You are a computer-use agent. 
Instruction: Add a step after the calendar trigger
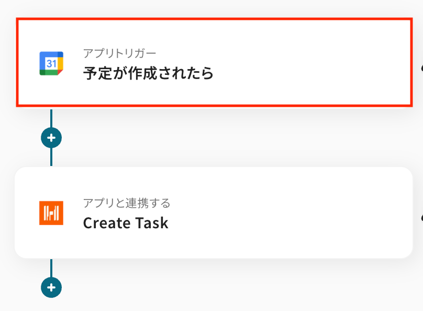(51, 138)
